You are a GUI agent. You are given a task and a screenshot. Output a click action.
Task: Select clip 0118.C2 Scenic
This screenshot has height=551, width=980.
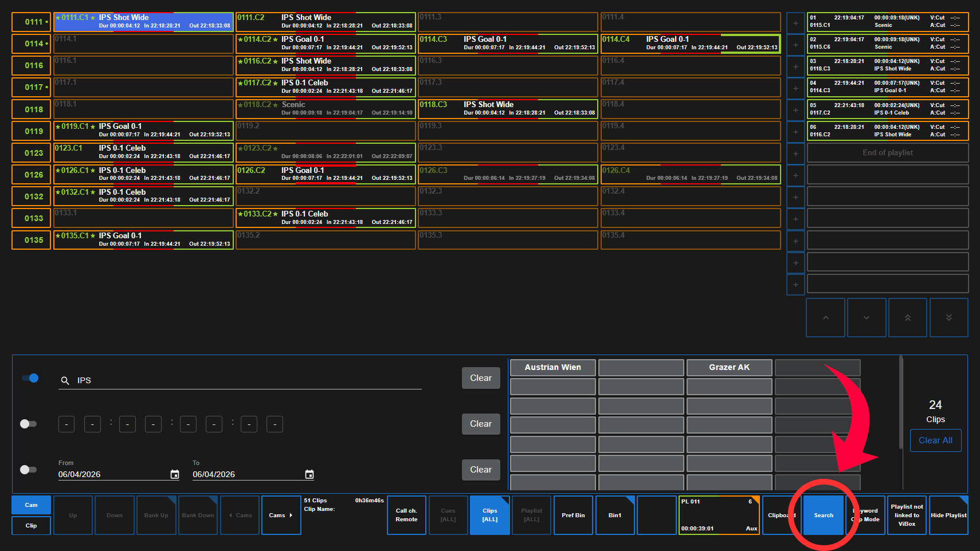point(326,109)
